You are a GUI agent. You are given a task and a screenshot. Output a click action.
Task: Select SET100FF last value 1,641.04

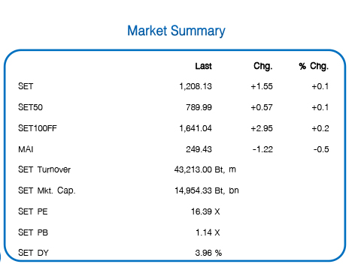(196, 128)
